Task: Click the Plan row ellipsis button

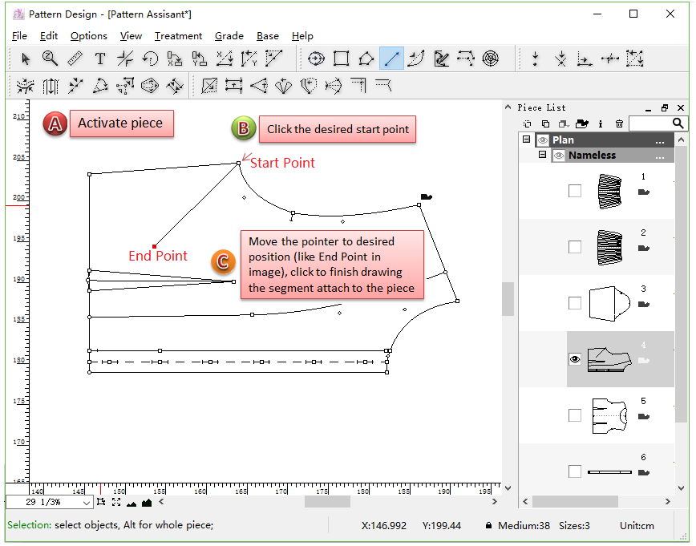Action: (x=659, y=140)
